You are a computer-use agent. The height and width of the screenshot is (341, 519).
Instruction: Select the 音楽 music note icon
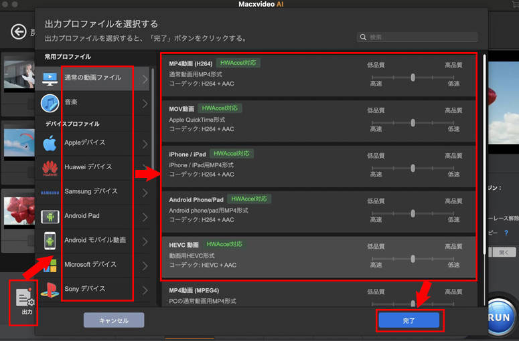[50, 102]
